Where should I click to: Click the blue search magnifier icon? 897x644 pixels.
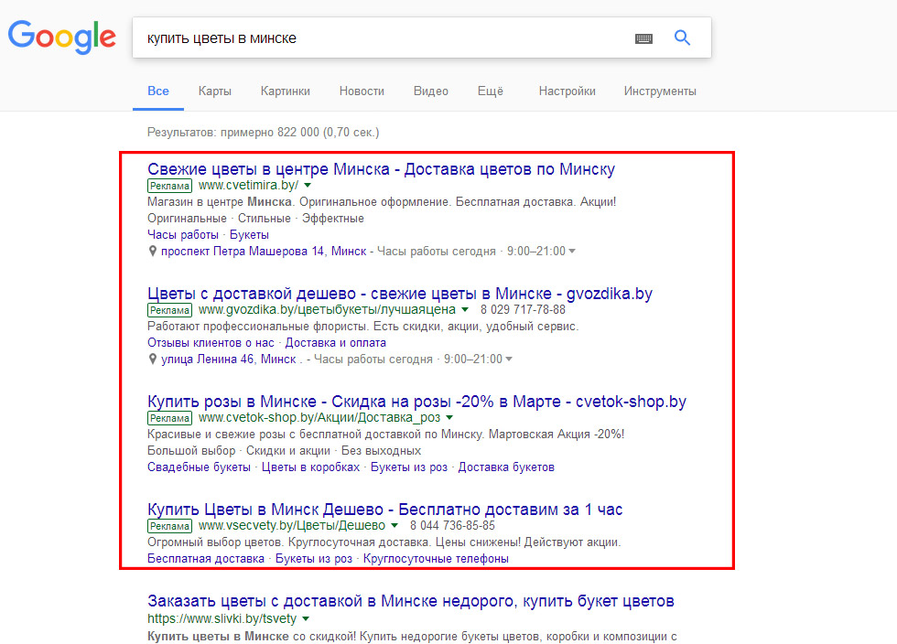[682, 38]
